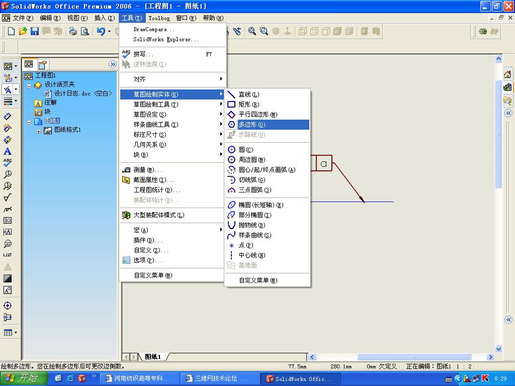Click the Save disk icon
Screen dimensions: 515x386
(35, 31)
